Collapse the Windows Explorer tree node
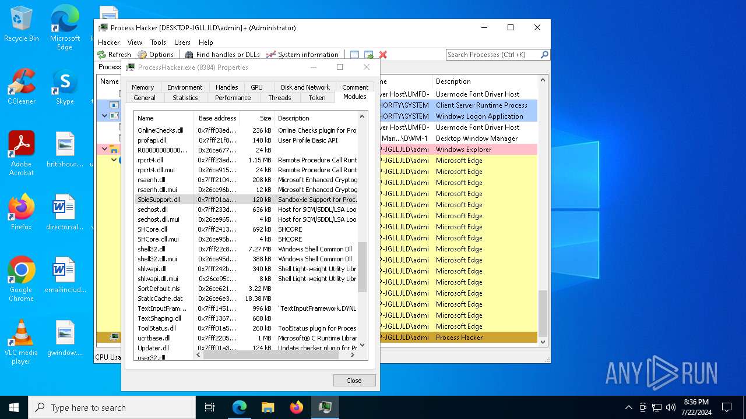Image resolution: width=746 pixels, height=419 pixels. tap(105, 149)
